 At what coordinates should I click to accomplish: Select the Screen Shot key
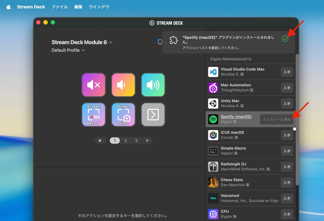click(x=123, y=115)
